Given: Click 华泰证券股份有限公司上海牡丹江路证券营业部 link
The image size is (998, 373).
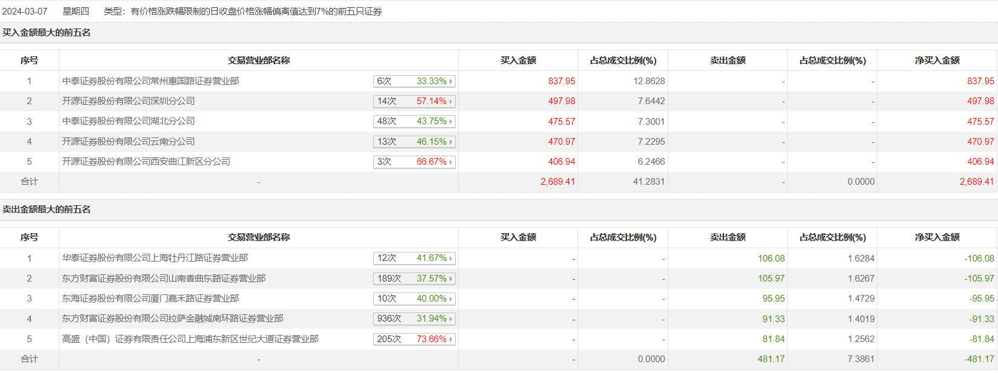Looking at the screenshot, I should click(x=155, y=258).
